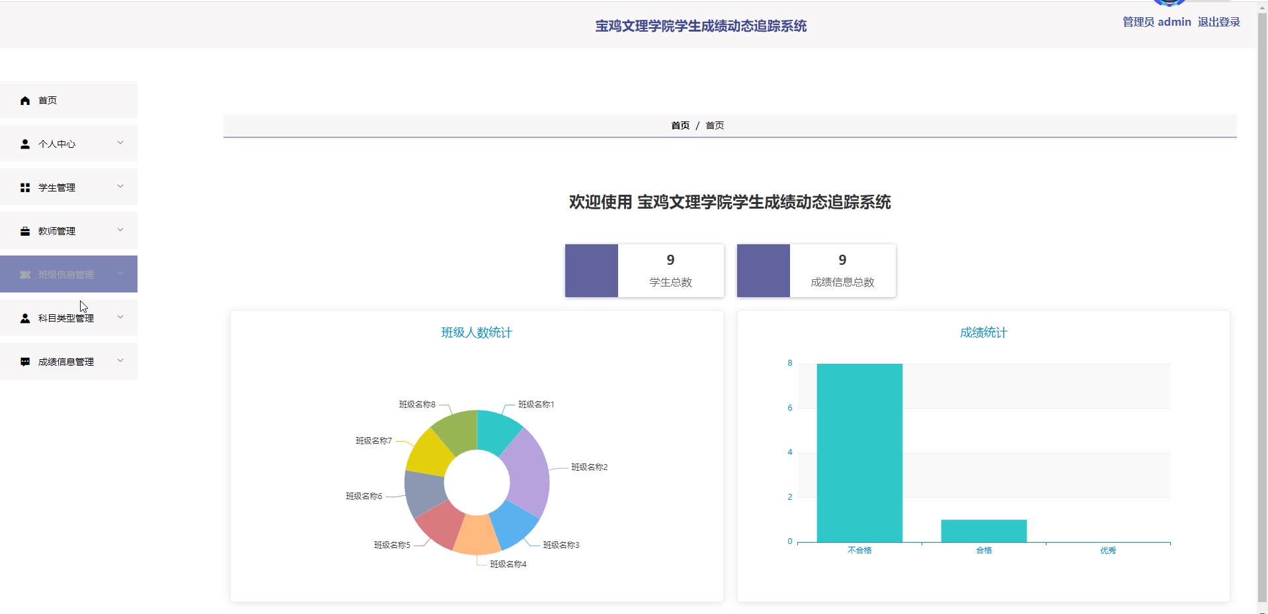1268x614 pixels.
Task: Click the first 首页 breadcrumb link
Action: pyautogui.click(x=680, y=125)
